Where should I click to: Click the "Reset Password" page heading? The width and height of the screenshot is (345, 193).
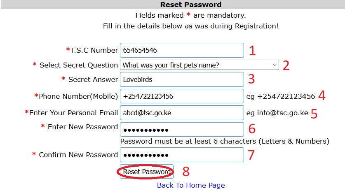191,5
